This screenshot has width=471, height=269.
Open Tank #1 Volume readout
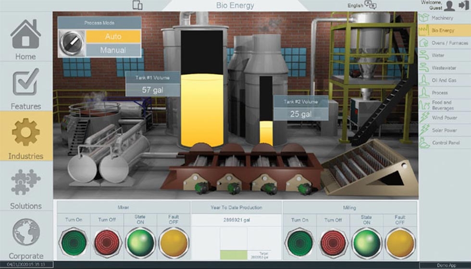[x=153, y=84]
